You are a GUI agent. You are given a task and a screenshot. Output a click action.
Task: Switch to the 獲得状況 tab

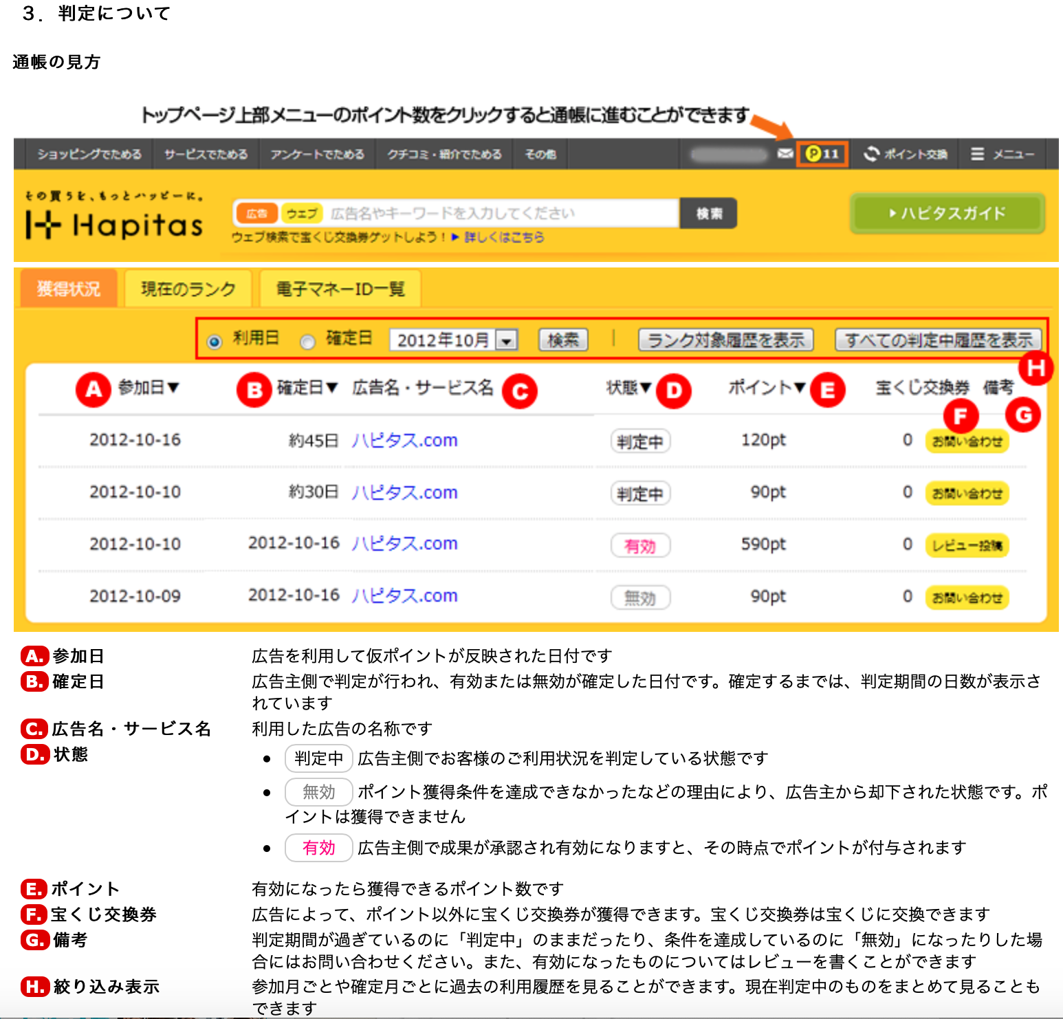tap(69, 289)
